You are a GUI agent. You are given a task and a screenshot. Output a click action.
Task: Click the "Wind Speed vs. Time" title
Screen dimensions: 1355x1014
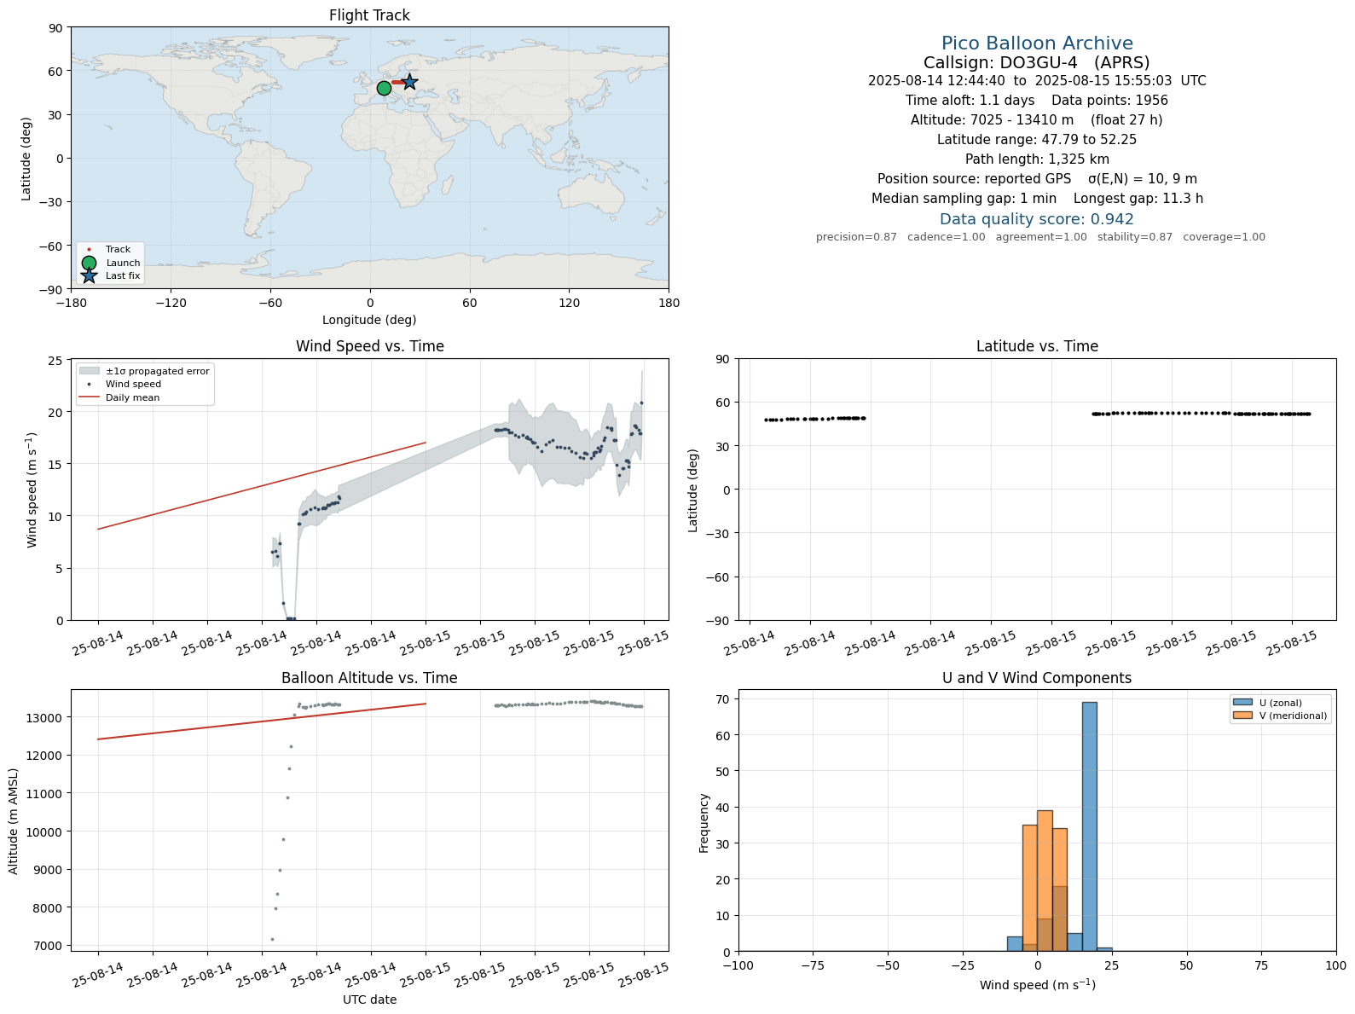pyautogui.click(x=369, y=346)
